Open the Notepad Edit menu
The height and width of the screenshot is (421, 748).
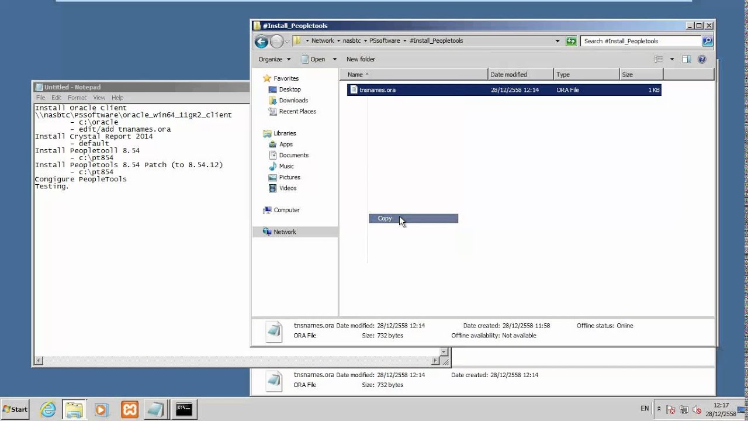click(x=56, y=98)
